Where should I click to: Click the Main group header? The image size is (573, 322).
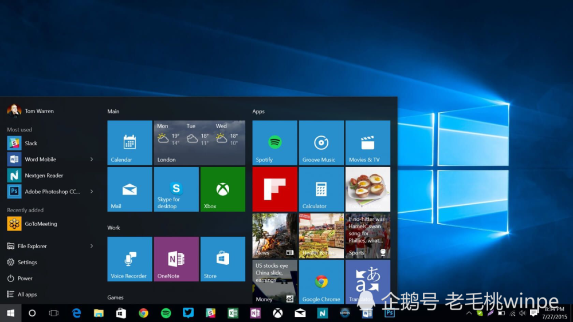click(x=113, y=111)
